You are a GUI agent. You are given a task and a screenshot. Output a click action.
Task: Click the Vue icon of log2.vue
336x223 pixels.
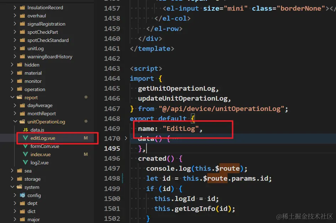pyautogui.click(x=25, y=163)
